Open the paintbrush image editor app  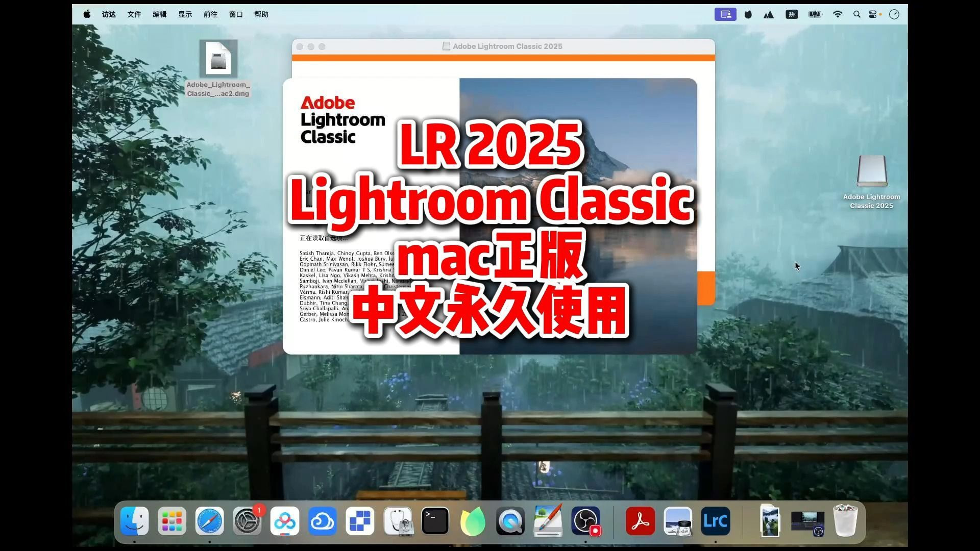coord(548,521)
